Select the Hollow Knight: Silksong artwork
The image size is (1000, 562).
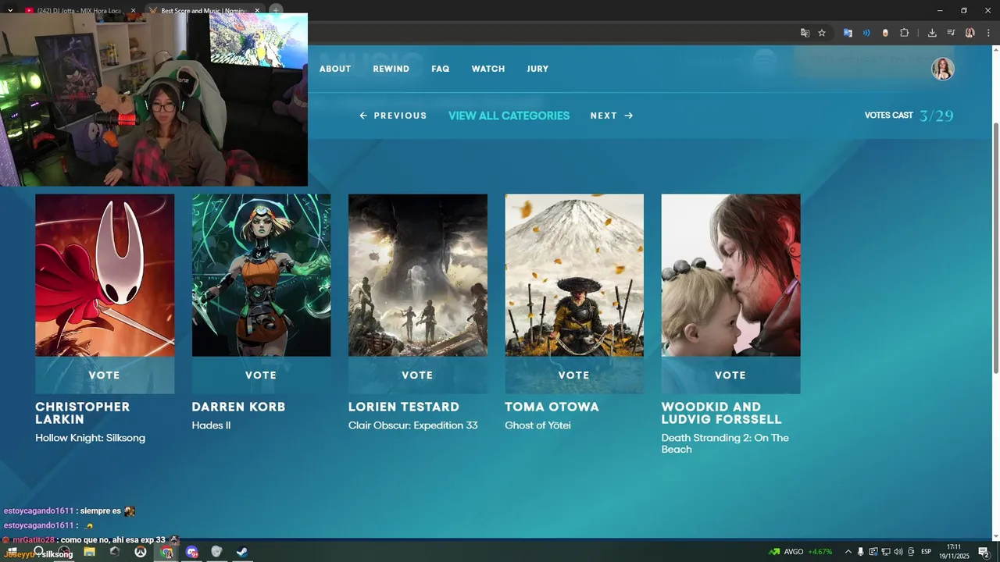[x=105, y=276]
